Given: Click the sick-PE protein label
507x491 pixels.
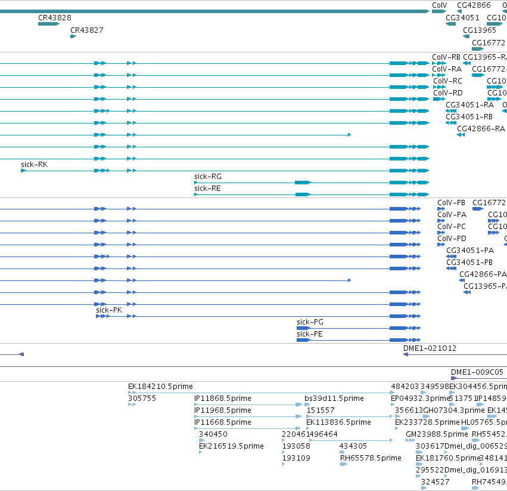Looking at the screenshot, I should click(x=310, y=335).
